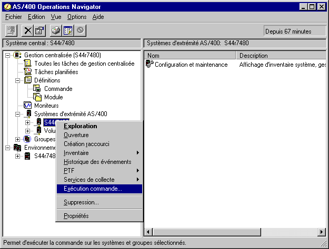This screenshot has width=329, height=249.
Task: Open the Edition menu
Action: click(x=36, y=17)
